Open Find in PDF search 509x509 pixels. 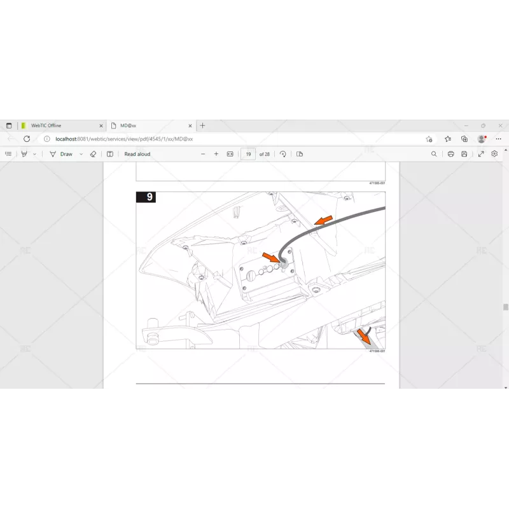coord(434,154)
